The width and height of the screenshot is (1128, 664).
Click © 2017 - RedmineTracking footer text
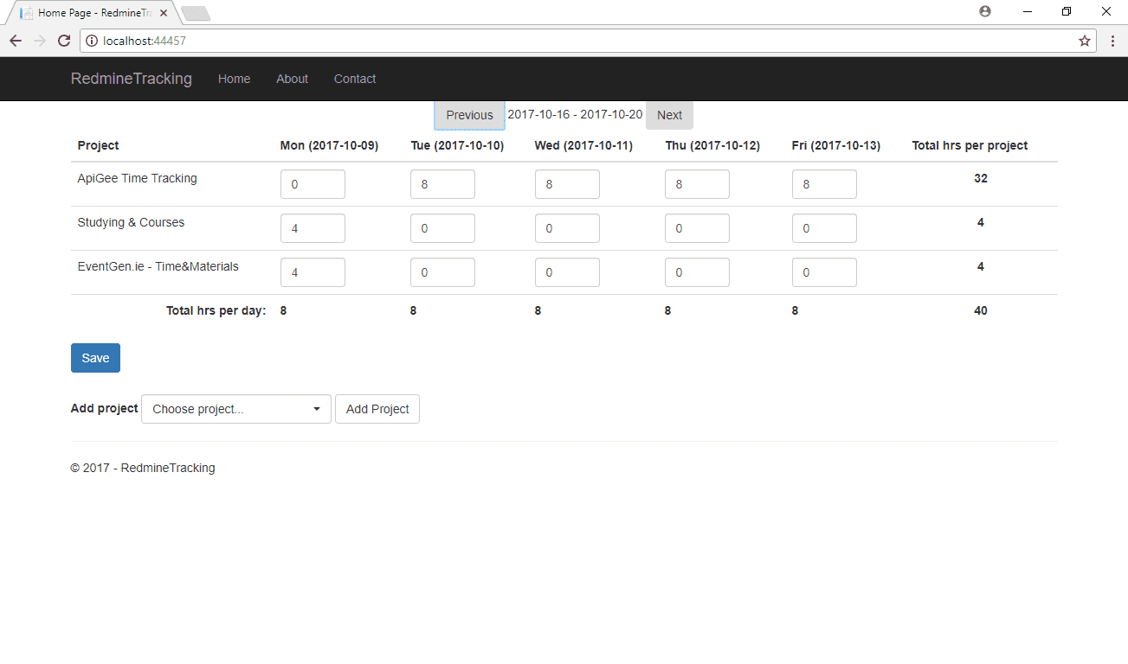click(x=143, y=468)
